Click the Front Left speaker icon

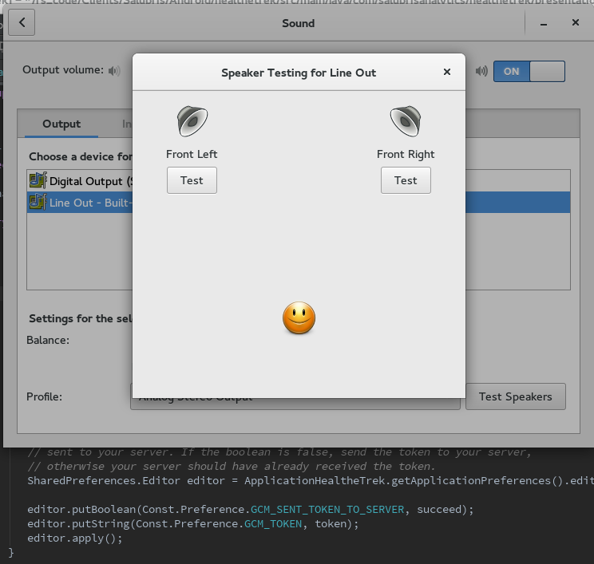point(192,121)
